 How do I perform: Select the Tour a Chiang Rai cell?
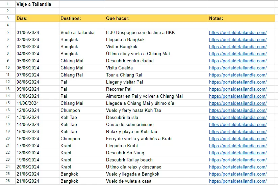click(156, 75)
